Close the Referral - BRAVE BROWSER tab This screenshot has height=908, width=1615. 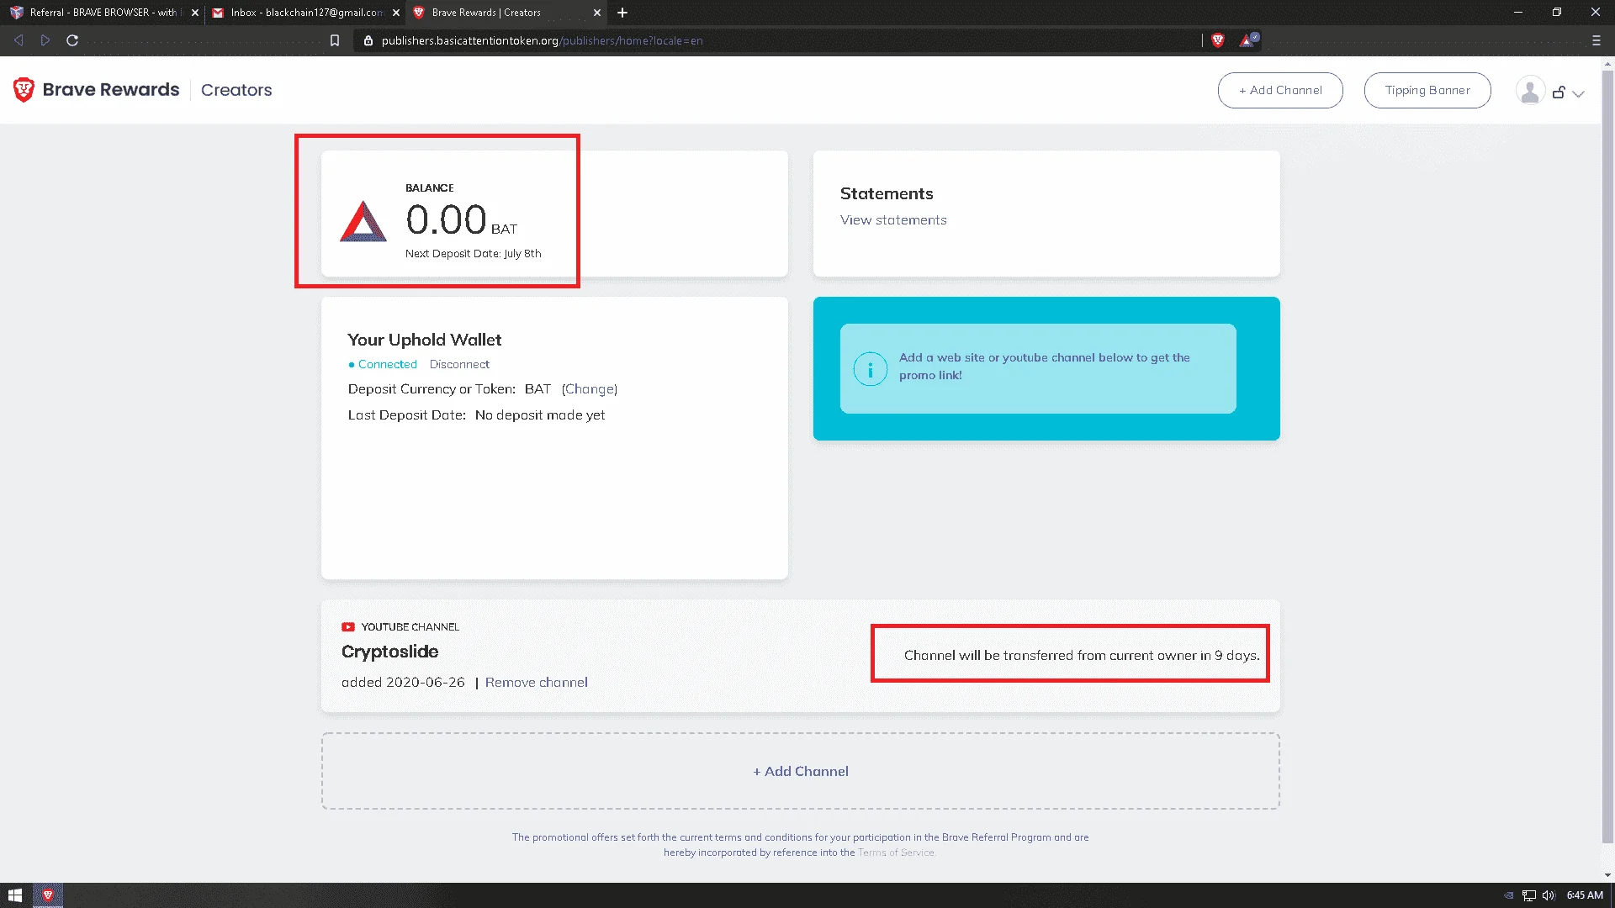195,13
